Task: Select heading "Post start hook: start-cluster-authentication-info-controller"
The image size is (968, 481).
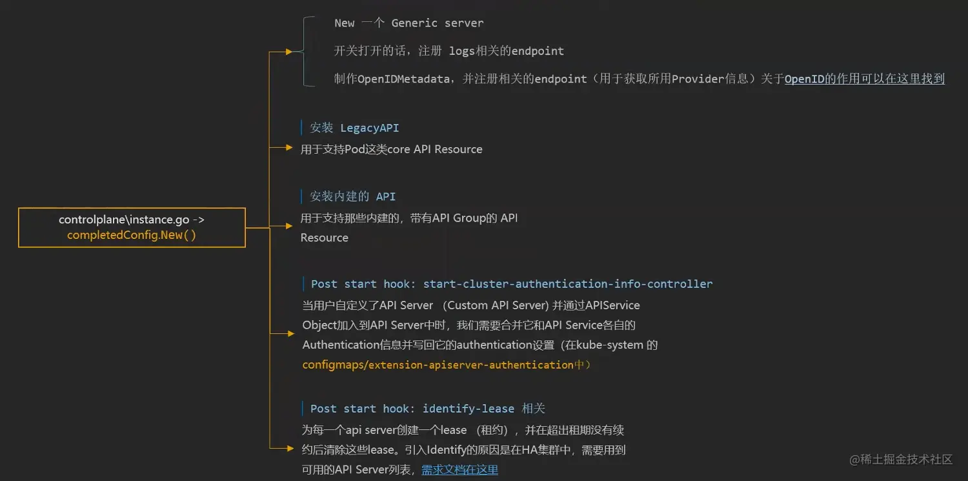Action: 512,284
